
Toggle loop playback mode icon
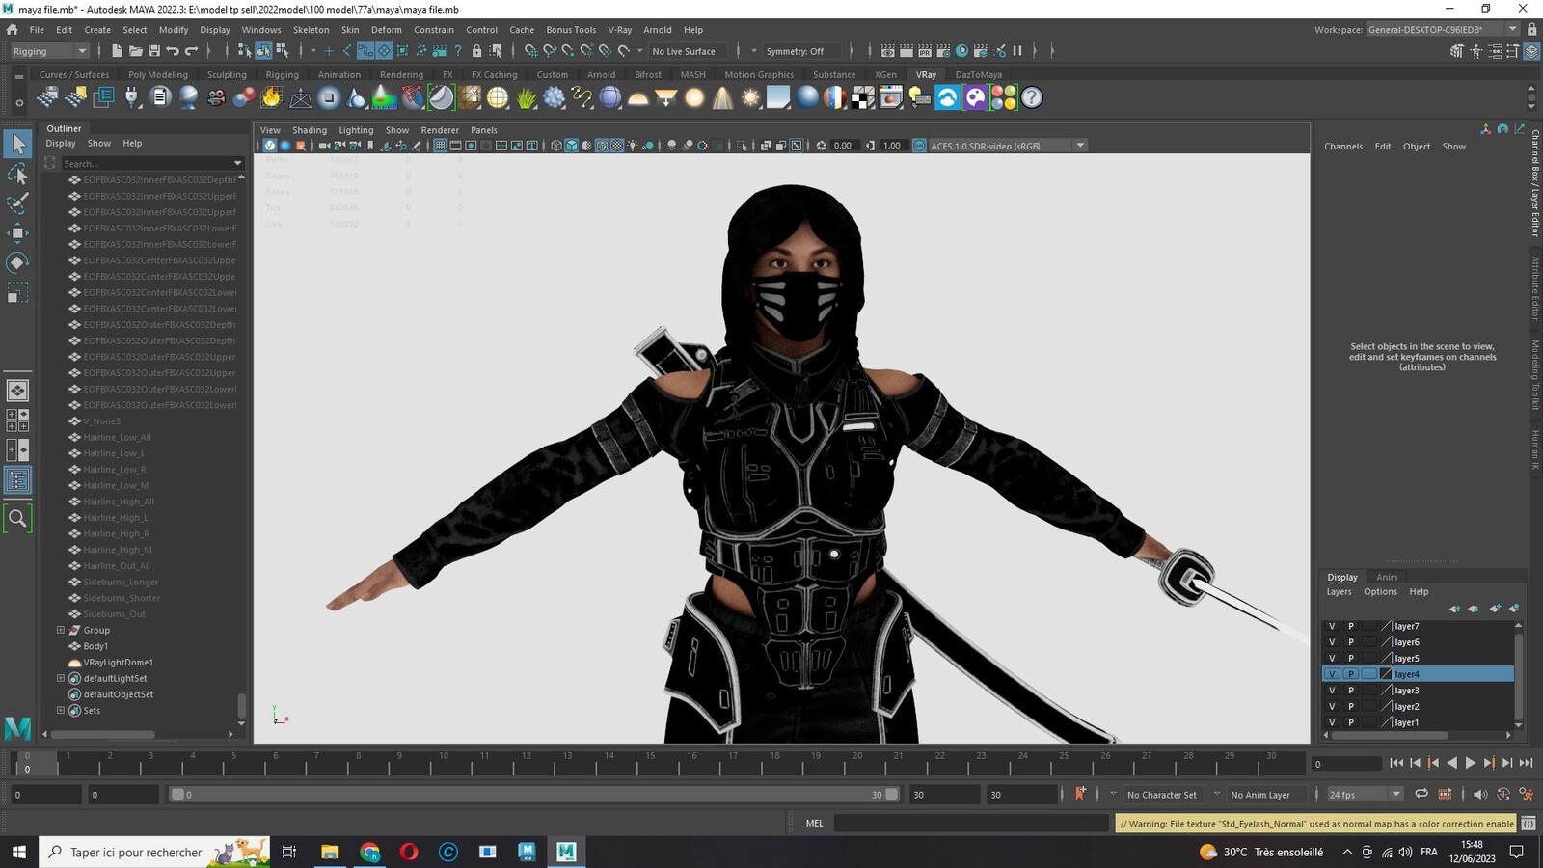pos(1421,794)
